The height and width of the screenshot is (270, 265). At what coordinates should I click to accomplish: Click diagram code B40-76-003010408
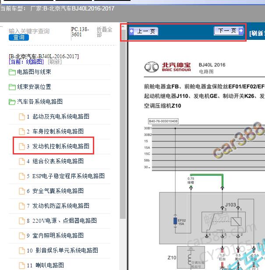pyautogui.click(x=163, y=121)
